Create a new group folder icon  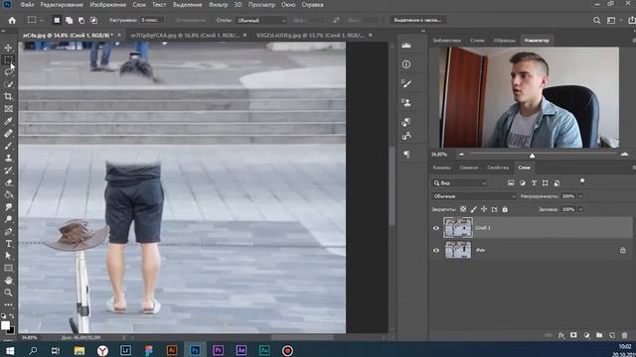click(x=599, y=335)
